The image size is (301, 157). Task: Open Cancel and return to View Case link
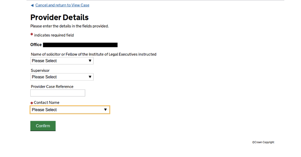(62, 5)
